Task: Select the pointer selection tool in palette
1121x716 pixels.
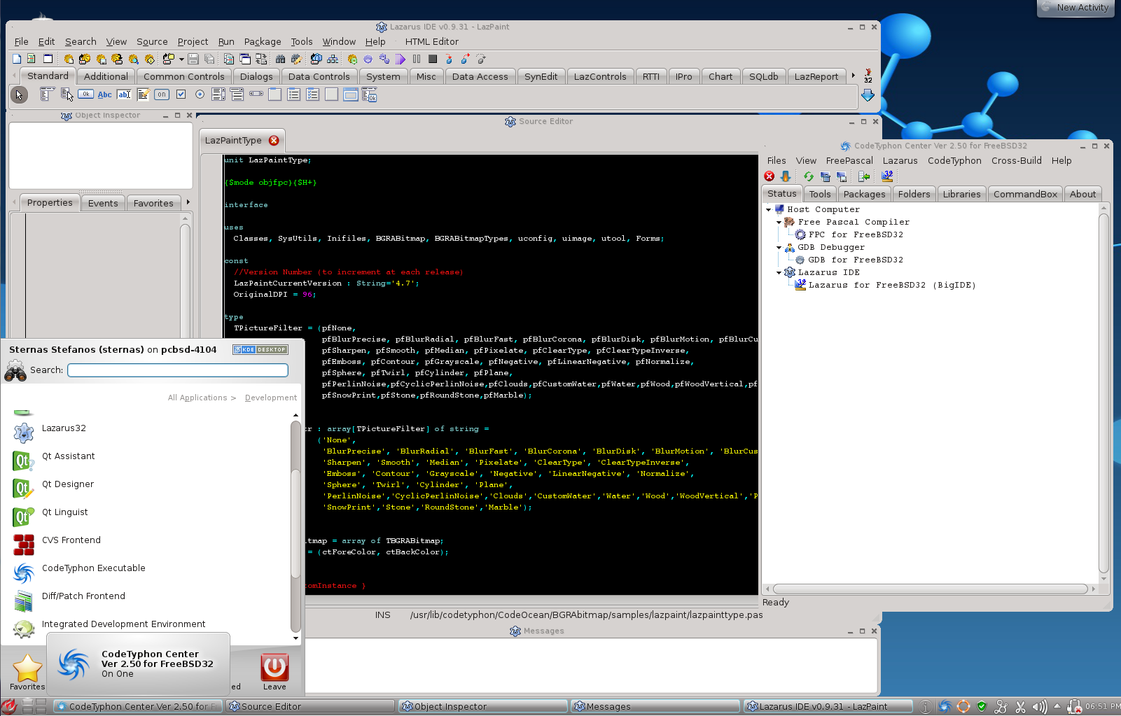Action: point(19,94)
